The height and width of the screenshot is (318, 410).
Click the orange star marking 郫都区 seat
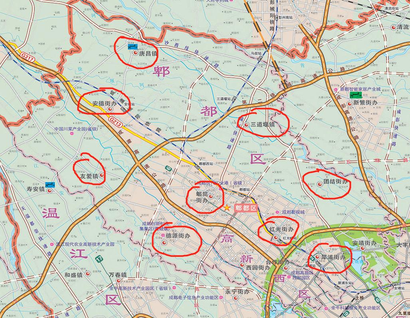(x=227, y=208)
